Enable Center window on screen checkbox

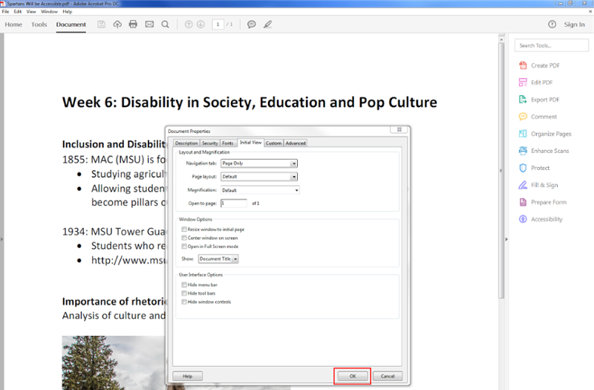184,238
